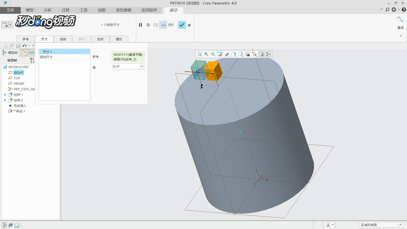Switch to 模型树 navigator tab
407x229 pixels.
click(10, 53)
